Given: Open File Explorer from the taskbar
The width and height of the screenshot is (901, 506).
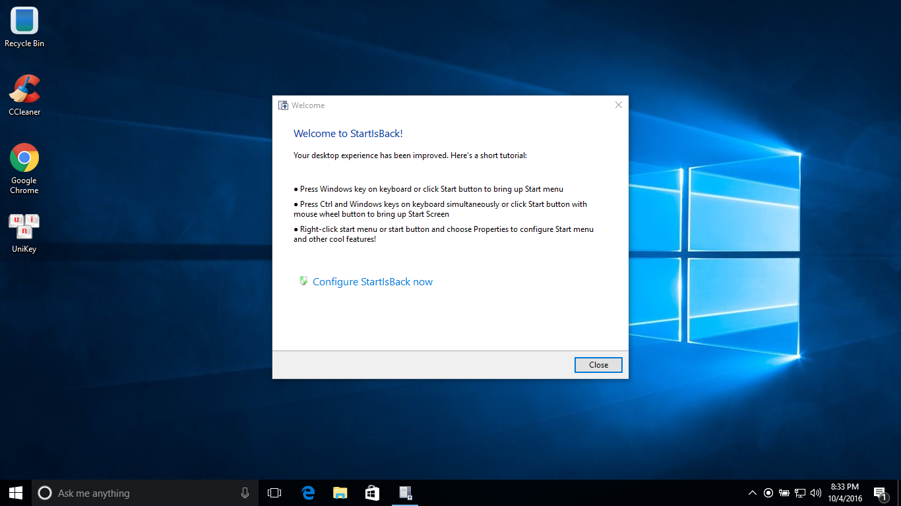Looking at the screenshot, I should pyautogui.click(x=340, y=492).
